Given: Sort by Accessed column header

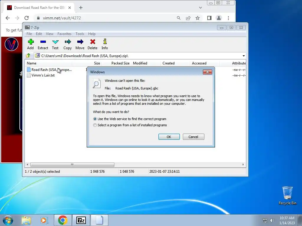Looking at the screenshot, I should 205,63.
